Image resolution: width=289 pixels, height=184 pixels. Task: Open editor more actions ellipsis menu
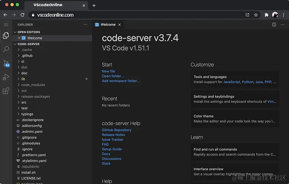[283, 24]
